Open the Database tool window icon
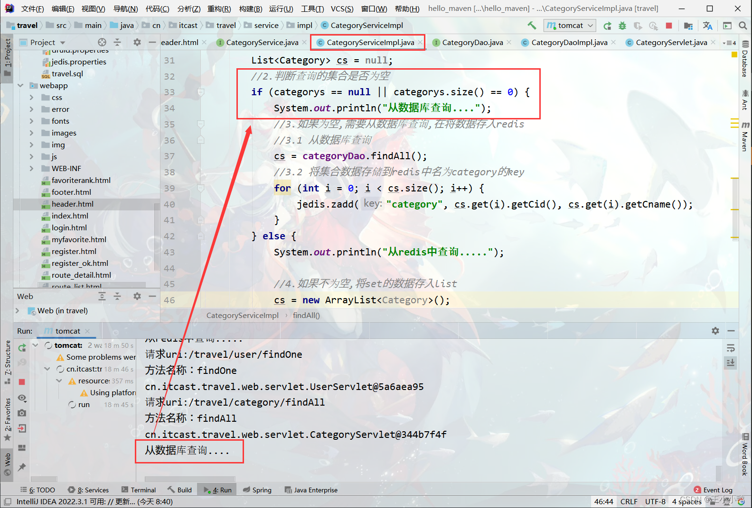 point(745,59)
